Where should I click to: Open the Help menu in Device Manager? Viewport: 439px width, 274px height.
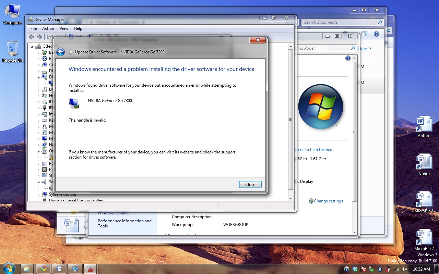pyautogui.click(x=78, y=28)
